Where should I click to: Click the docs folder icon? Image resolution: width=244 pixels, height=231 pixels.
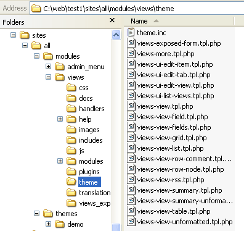(x=71, y=98)
